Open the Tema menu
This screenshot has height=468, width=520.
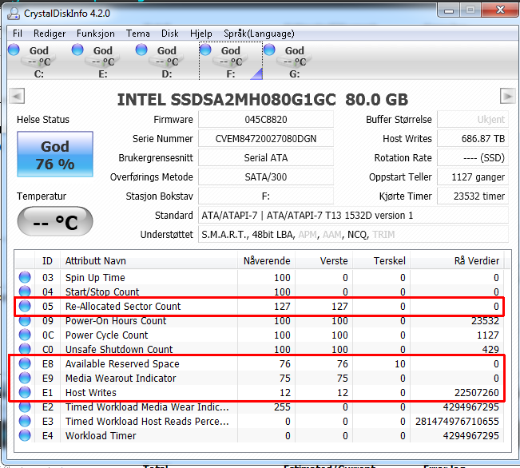(137, 34)
